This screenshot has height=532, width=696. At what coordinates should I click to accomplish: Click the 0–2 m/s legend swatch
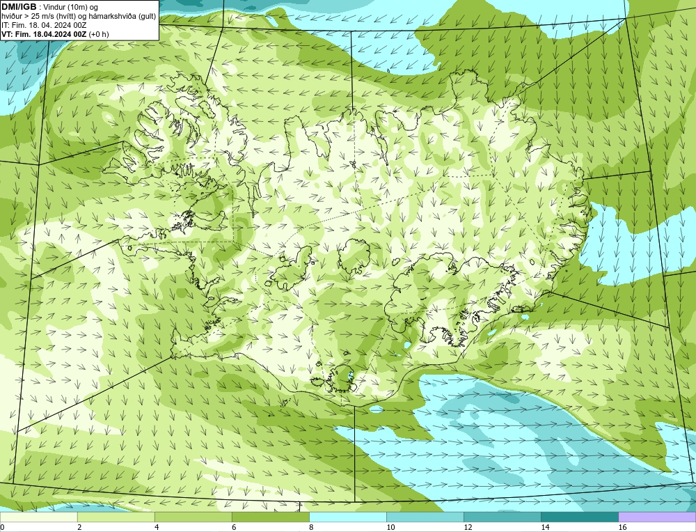pos(38,517)
